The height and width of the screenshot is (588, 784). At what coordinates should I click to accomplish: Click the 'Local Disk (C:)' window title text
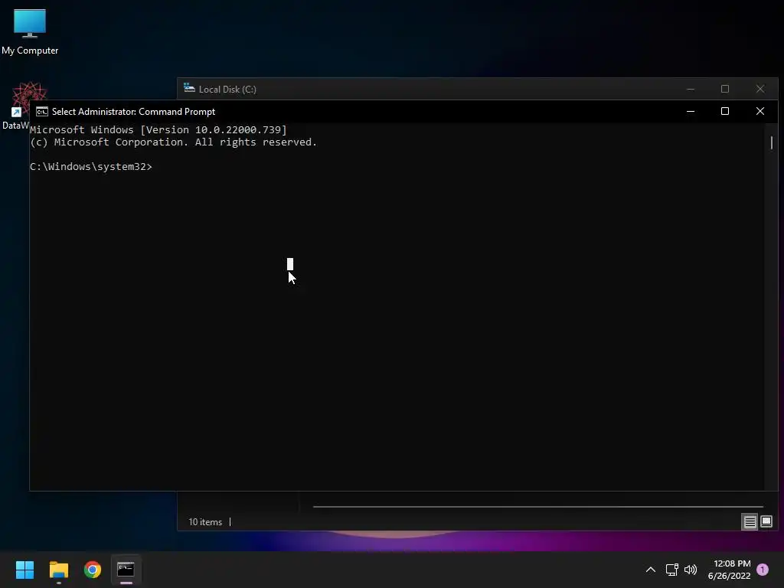coord(227,90)
